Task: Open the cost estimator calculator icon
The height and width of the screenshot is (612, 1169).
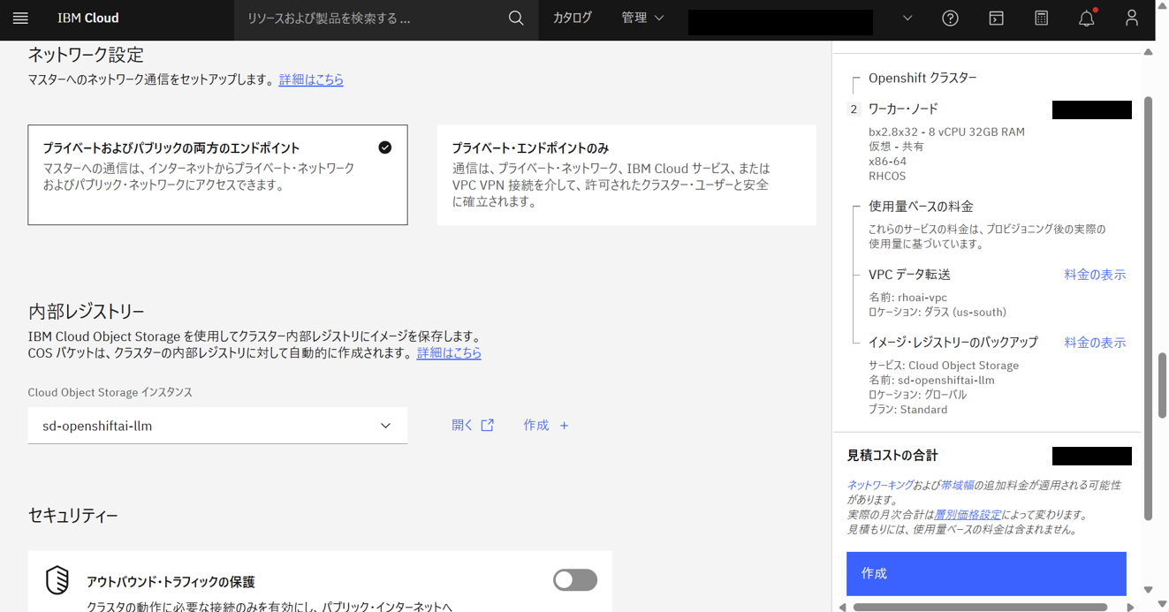Action: pyautogui.click(x=1042, y=18)
